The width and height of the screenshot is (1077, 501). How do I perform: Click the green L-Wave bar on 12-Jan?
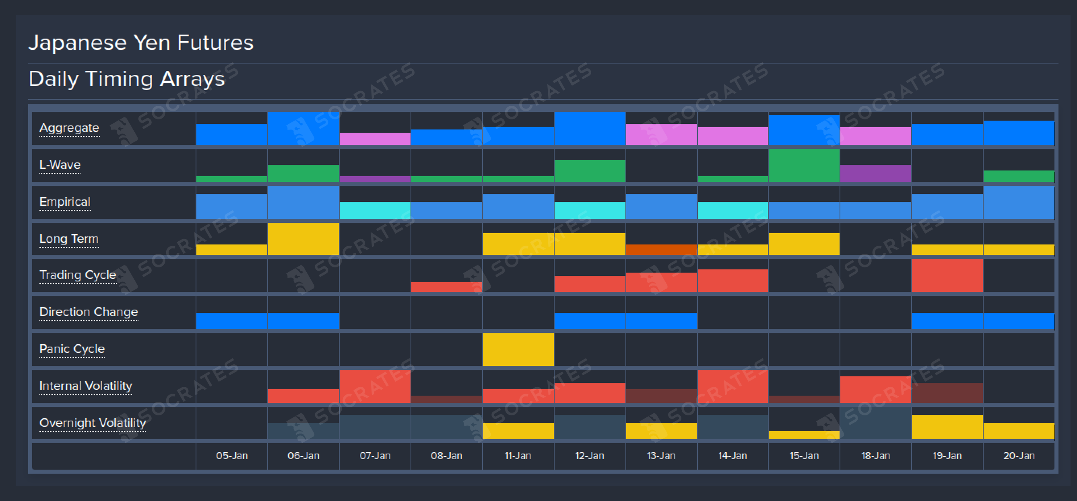point(590,171)
